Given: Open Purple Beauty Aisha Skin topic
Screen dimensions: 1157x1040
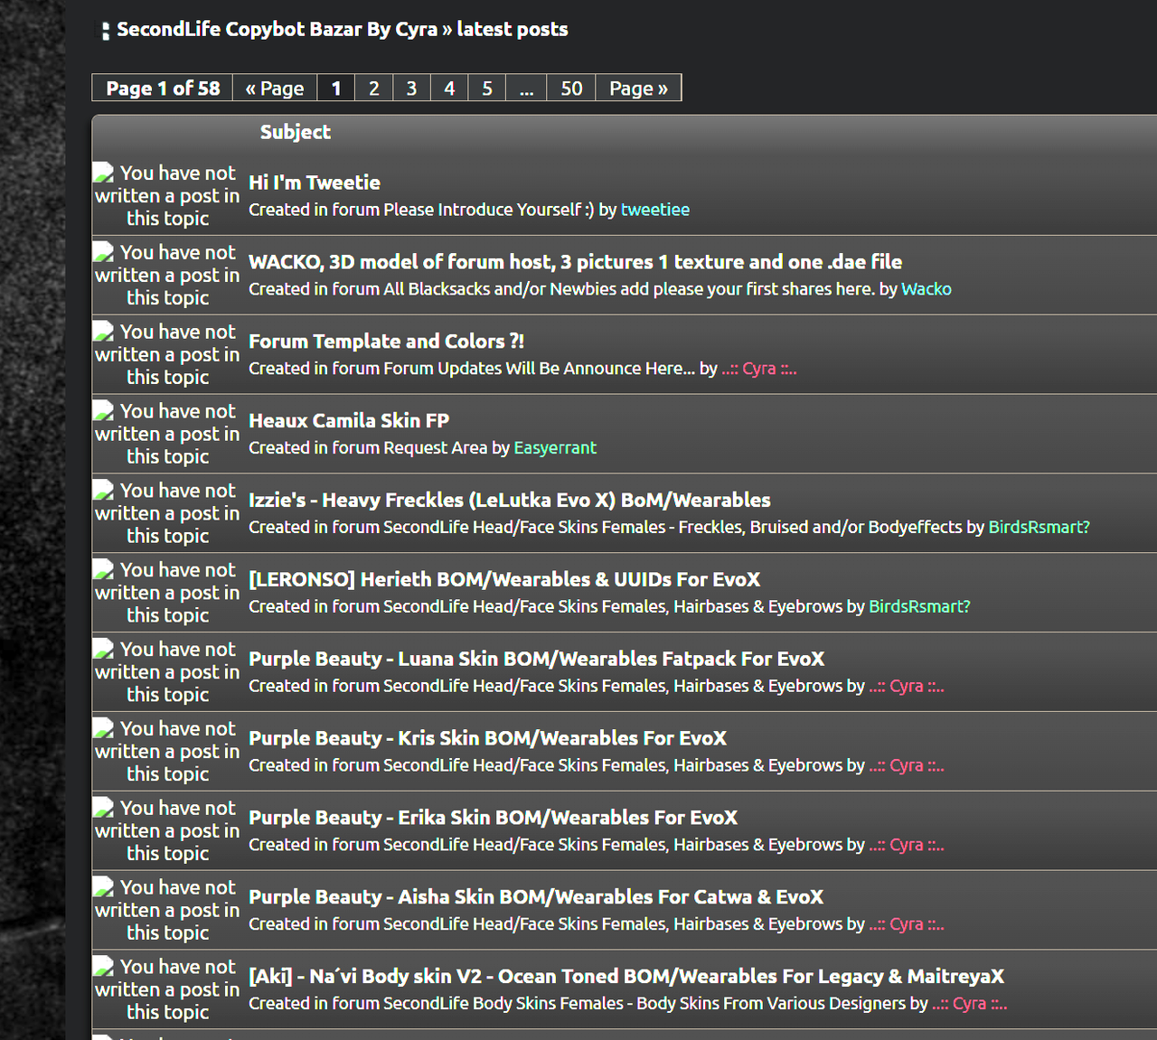Looking at the screenshot, I should (x=536, y=898).
